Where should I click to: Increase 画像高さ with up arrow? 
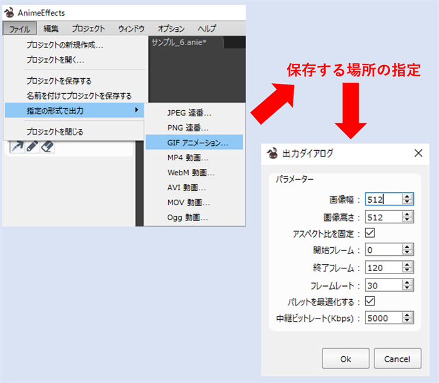[x=408, y=214]
